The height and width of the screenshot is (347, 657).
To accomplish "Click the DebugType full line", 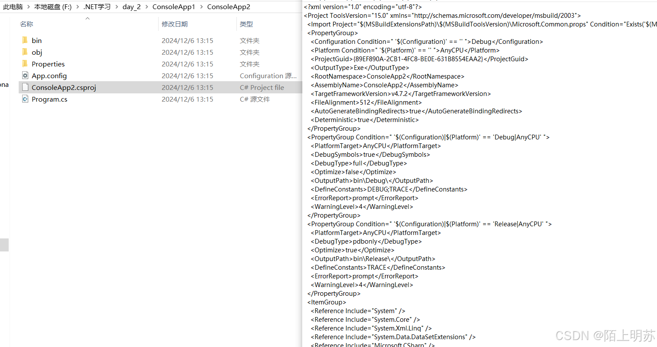I will tap(359, 163).
